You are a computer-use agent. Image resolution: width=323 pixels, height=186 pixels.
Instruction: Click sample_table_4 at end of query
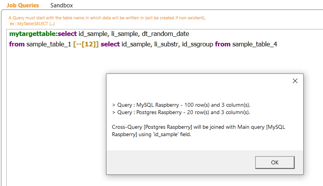(x=254, y=44)
